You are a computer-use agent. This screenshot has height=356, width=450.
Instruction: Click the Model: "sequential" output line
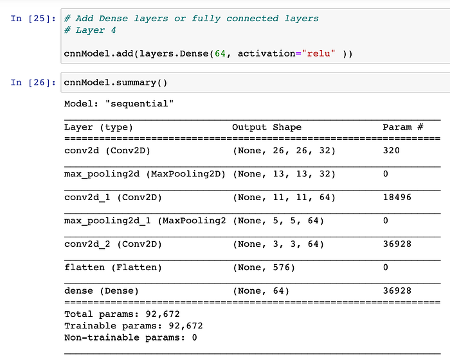coord(119,104)
